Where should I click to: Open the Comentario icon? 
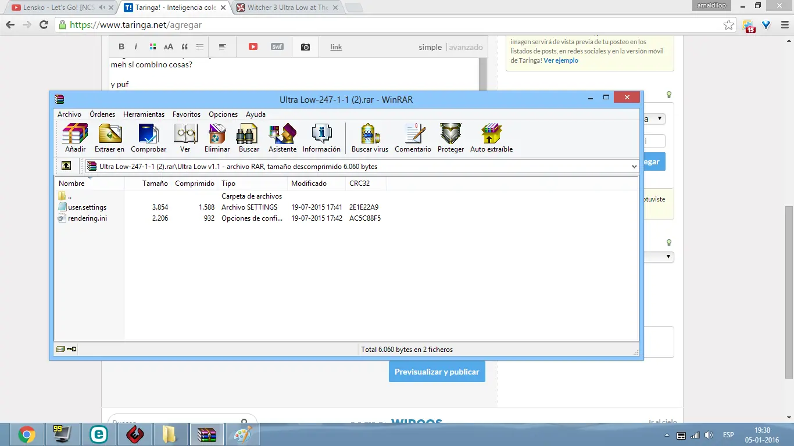[x=413, y=138]
